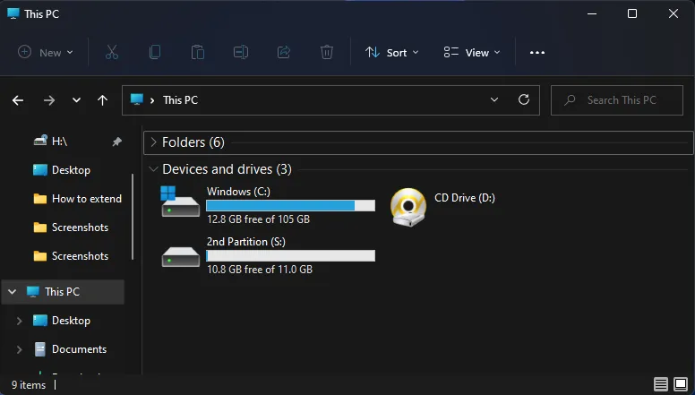Click the Paste clipboard icon

(x=198, y=52)
